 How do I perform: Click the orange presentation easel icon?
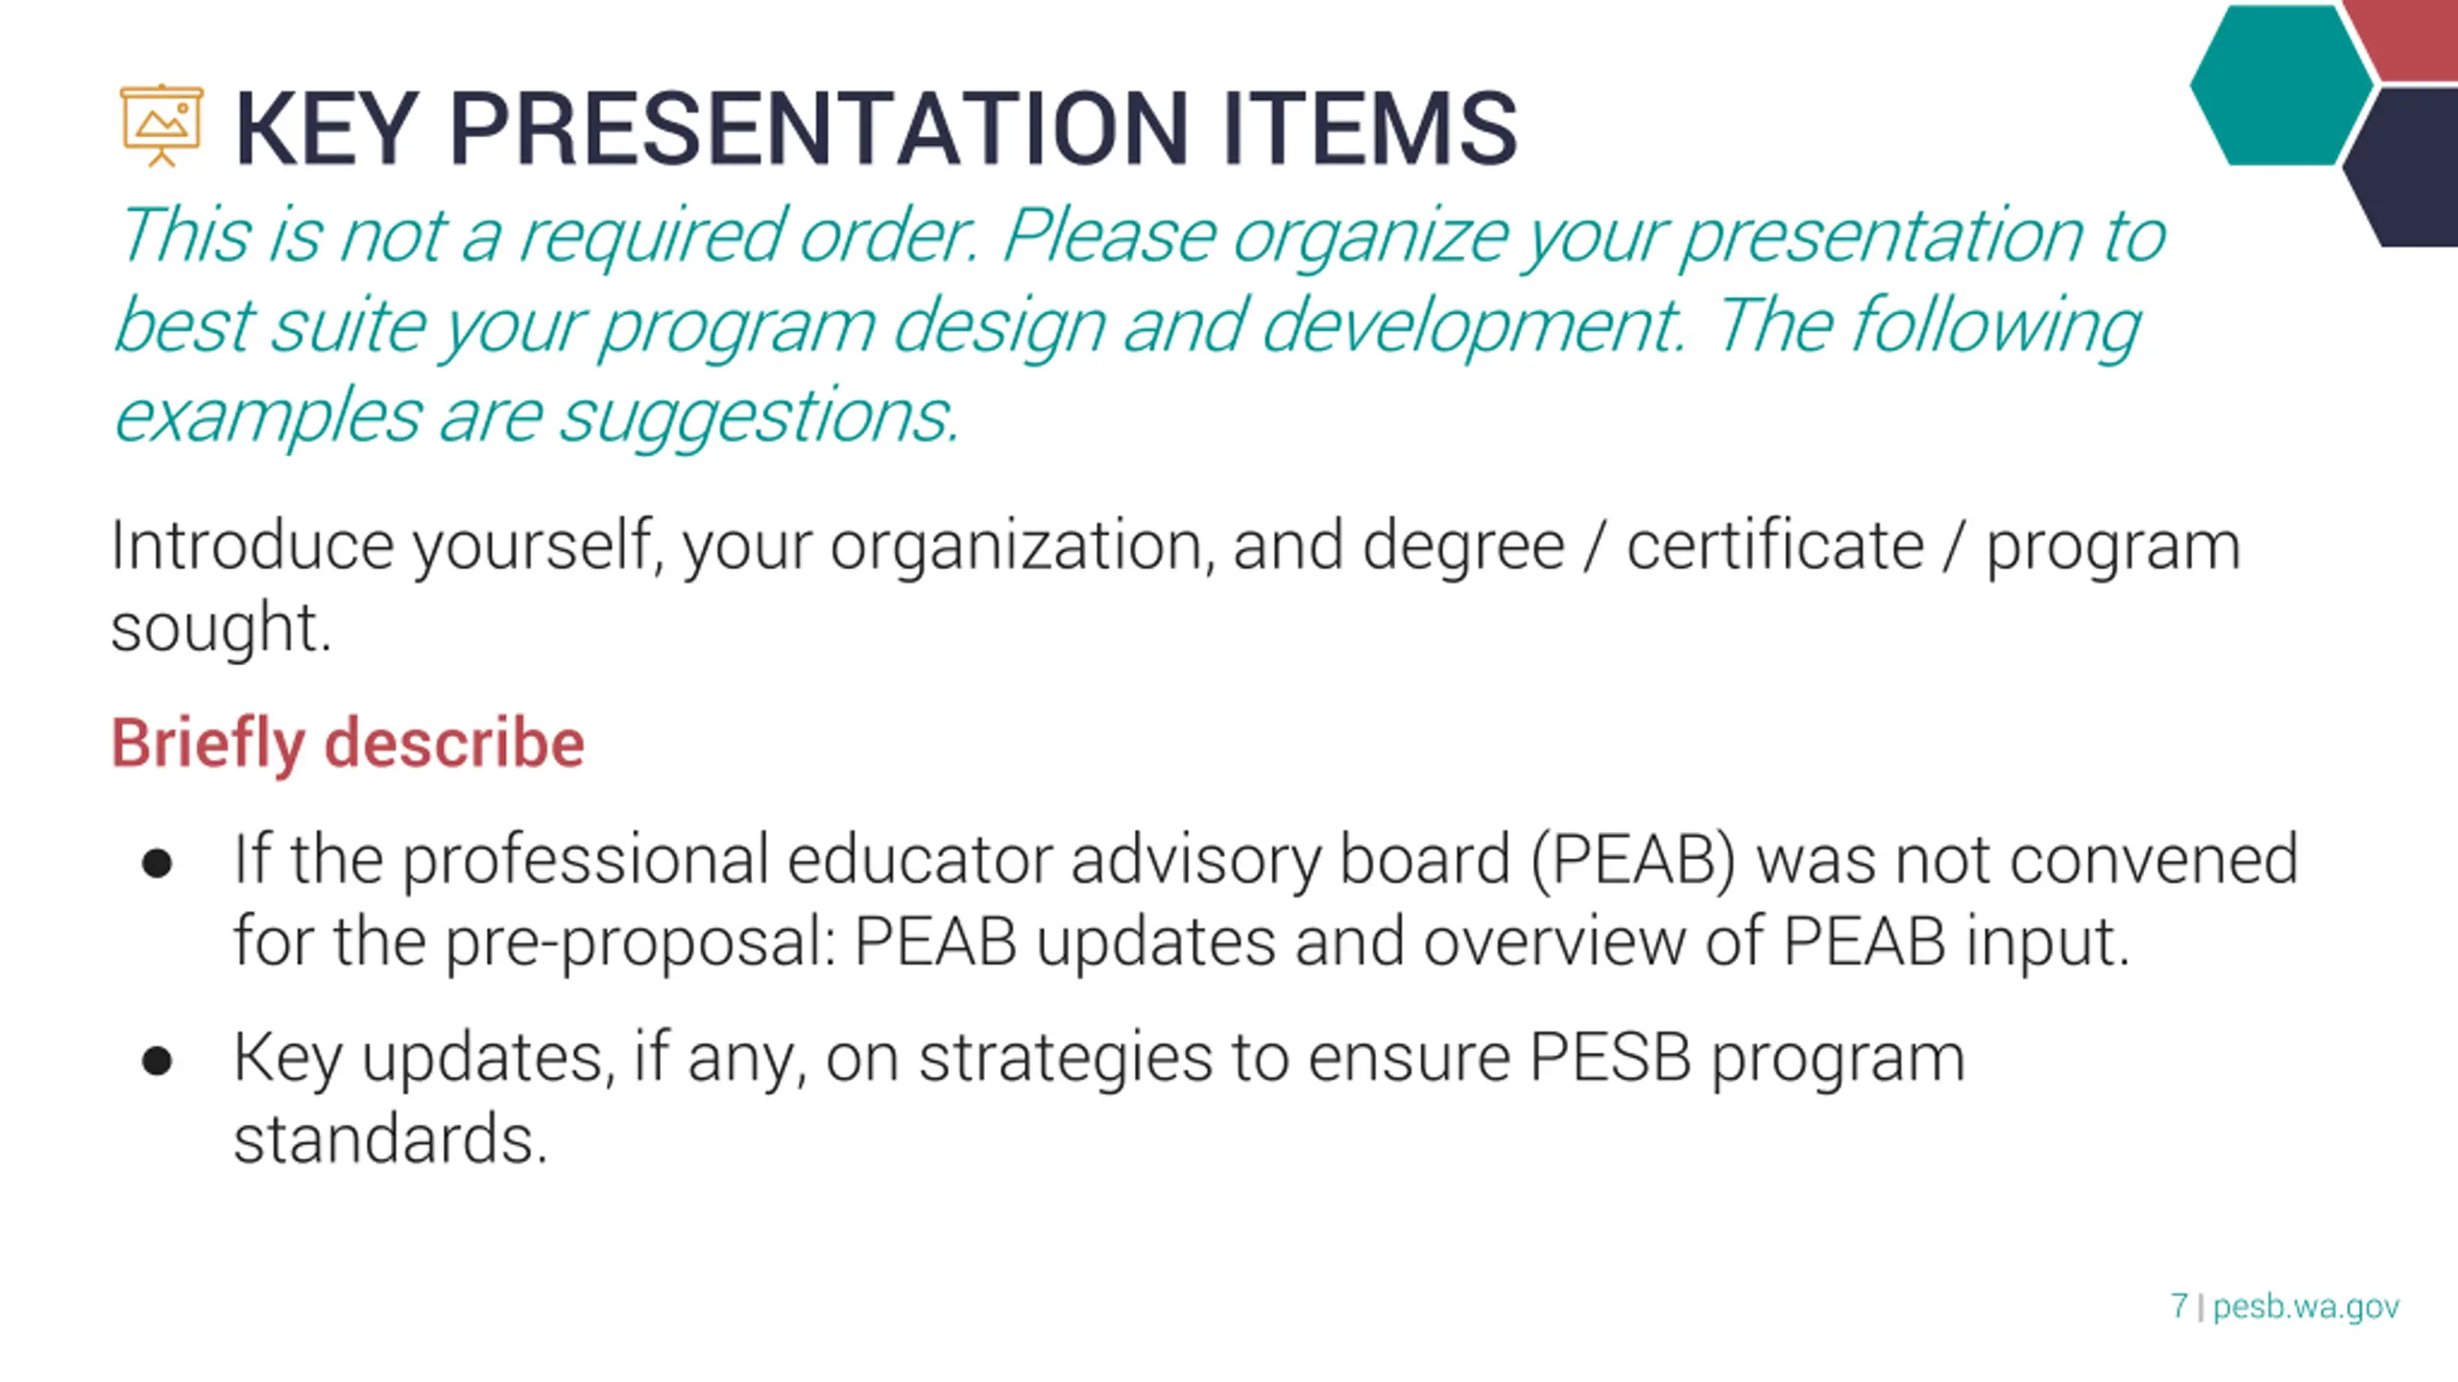(161, 126)
